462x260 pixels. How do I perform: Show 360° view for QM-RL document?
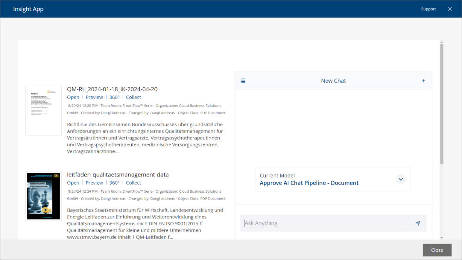(114, 97)
